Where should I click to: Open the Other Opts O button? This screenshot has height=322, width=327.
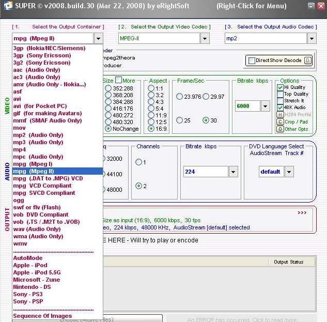(280, 129)
